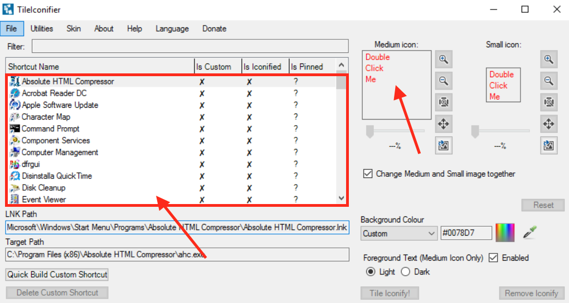The width and height of the screenshot is (569, 303).
Task: Click the #0078D7 hex colour field
Action: tap(466, 233)
